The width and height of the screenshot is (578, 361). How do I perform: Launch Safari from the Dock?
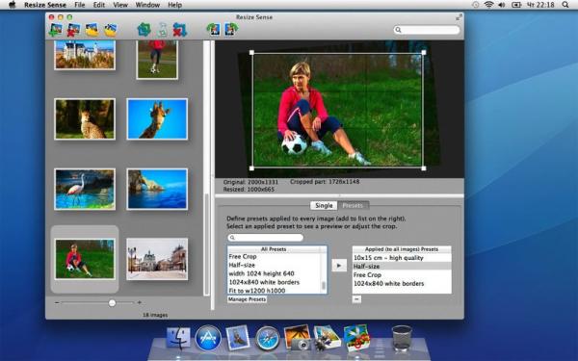point(267,338)
